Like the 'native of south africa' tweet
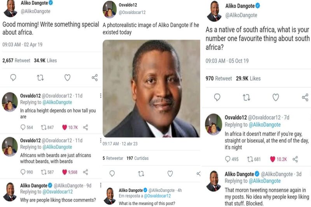 tap(276, 97)
